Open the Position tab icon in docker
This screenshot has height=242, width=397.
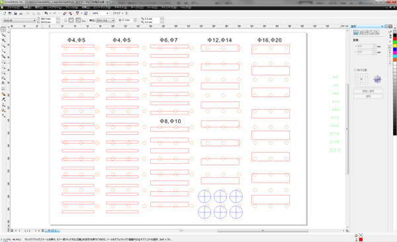[x=356, y=32]
